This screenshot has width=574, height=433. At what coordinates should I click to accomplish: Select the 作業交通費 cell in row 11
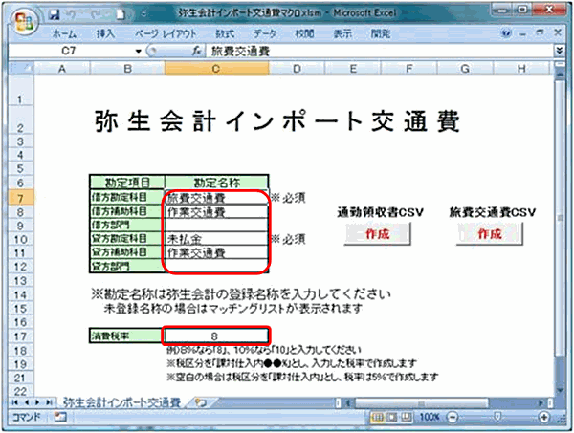217,252
